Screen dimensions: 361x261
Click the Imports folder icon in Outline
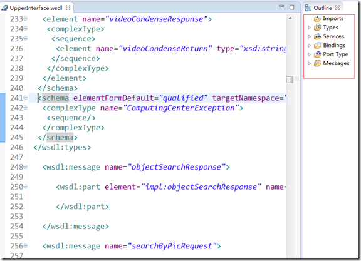(x=318, y=19)
